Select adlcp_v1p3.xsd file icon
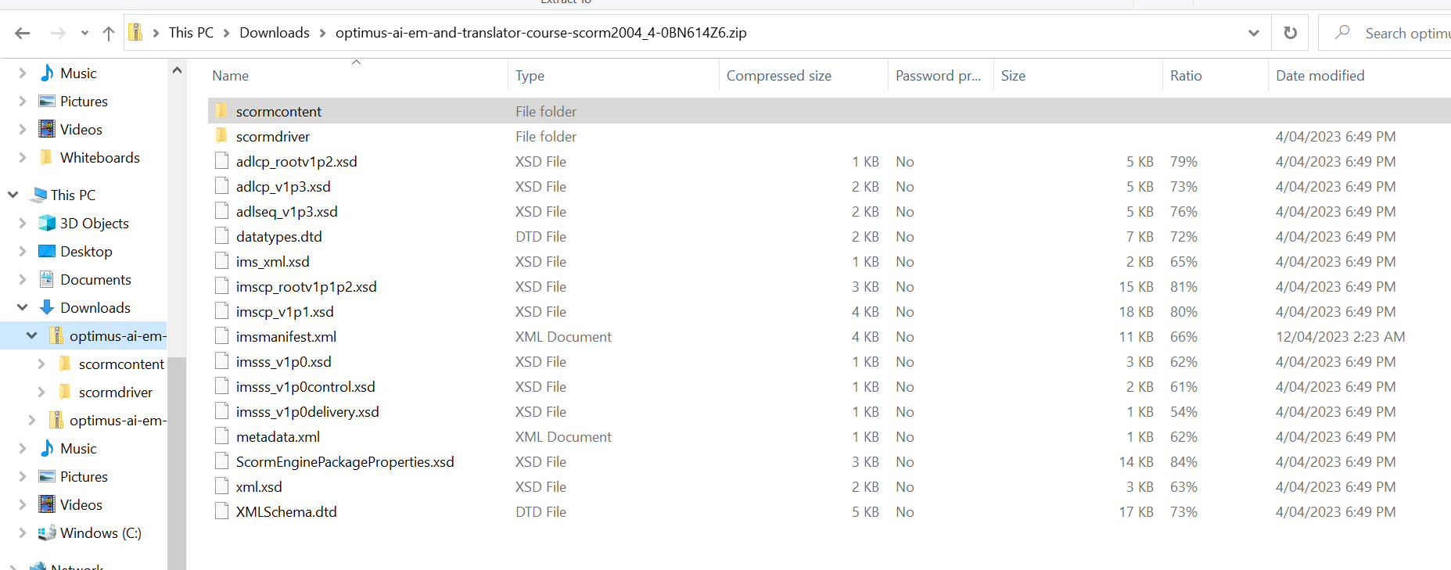 [x=221, y=185]
